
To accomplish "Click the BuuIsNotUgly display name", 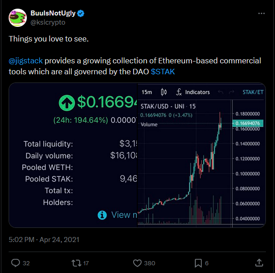I will pyautogui.click(x=53, y=13).
